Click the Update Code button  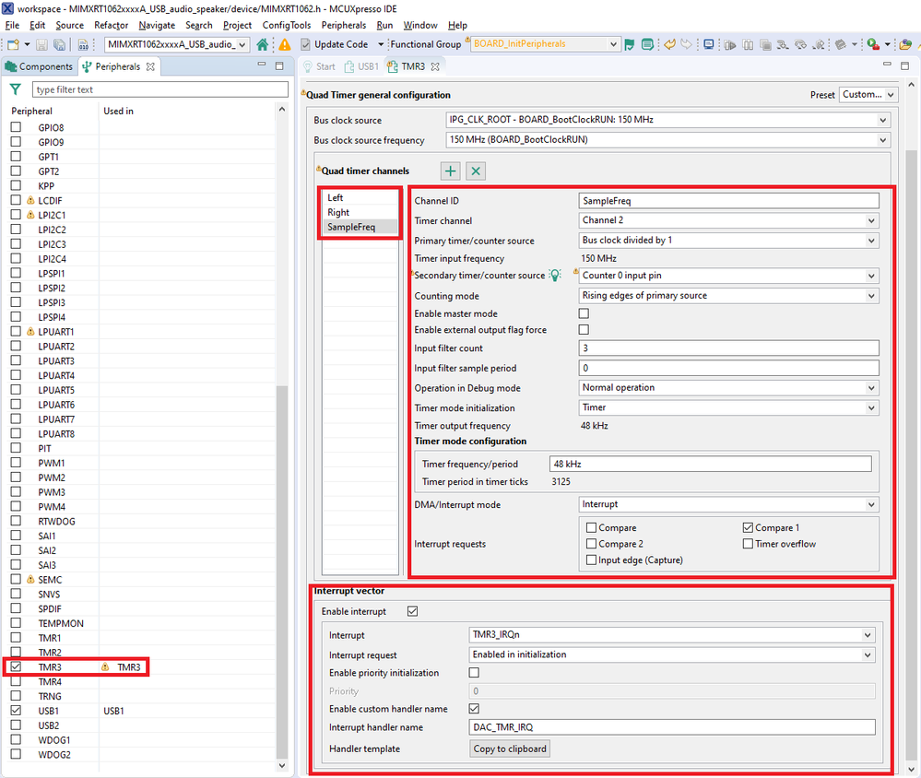tap(335, 44)
